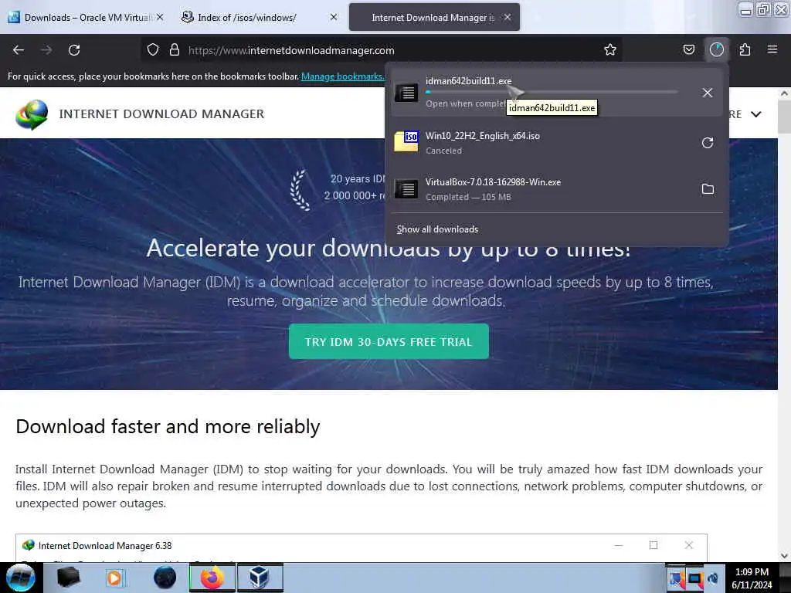Image resolution: width=791 pixels, height=593 pixels.
Task: Click the network tray icon
Action: coord(695,579)
